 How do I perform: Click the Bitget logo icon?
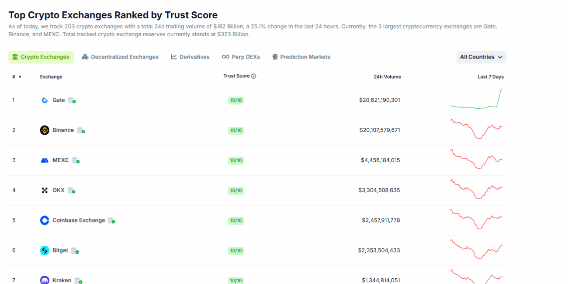pos(45,250)
